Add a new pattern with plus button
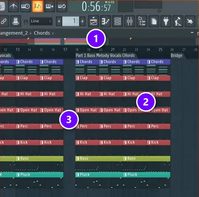 click(x=82, y=21)
